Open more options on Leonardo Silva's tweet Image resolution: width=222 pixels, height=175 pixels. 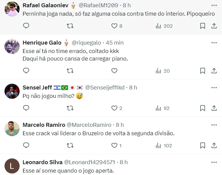(214, 162)
